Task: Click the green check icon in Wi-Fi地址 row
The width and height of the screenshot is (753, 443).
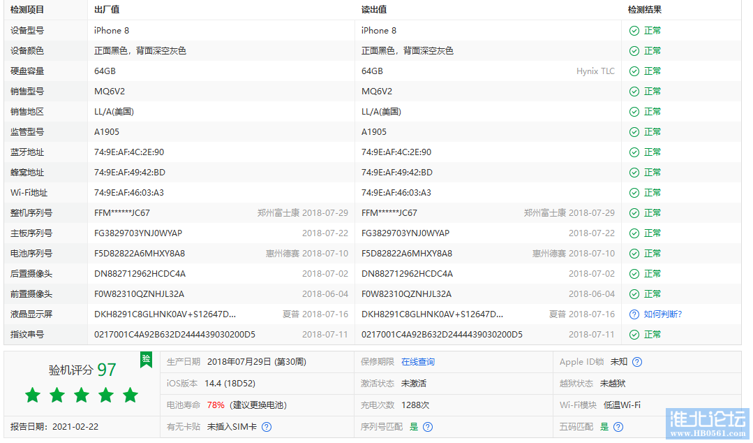Action: coord(634,193)
